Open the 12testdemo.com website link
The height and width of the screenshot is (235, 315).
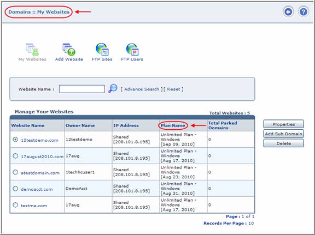(x=39, y=140)
